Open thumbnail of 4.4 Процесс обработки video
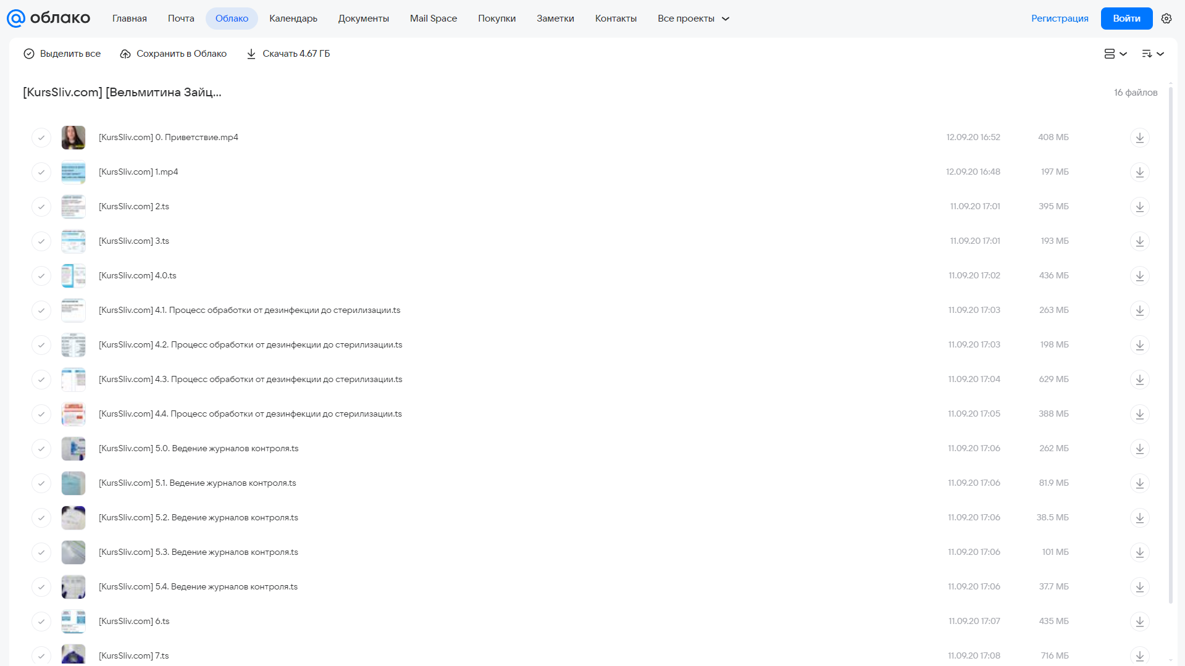 (x=73, y=414)
